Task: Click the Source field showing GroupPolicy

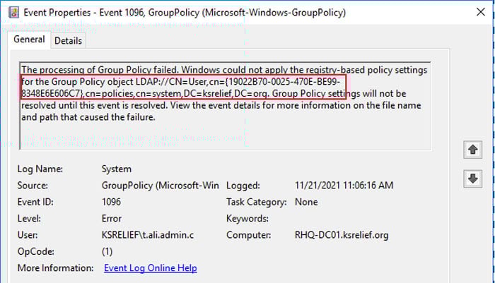Action: point(160,186)
